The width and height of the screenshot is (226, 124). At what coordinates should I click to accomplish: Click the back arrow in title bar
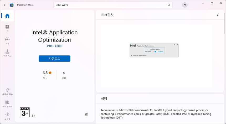point(5,5)
